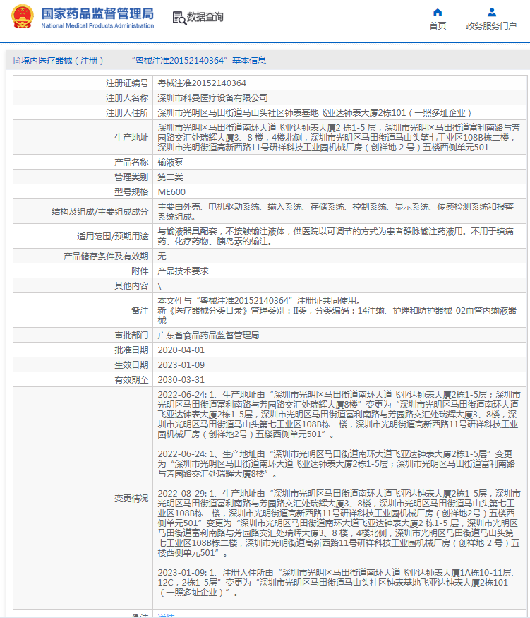The height and width of the screenshot is (618, 530).
Task: Click product name 输液泵
Action: (x=170, y=162)
